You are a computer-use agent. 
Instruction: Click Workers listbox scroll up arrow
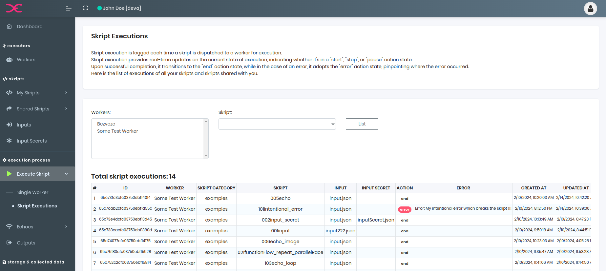(206, 121)
